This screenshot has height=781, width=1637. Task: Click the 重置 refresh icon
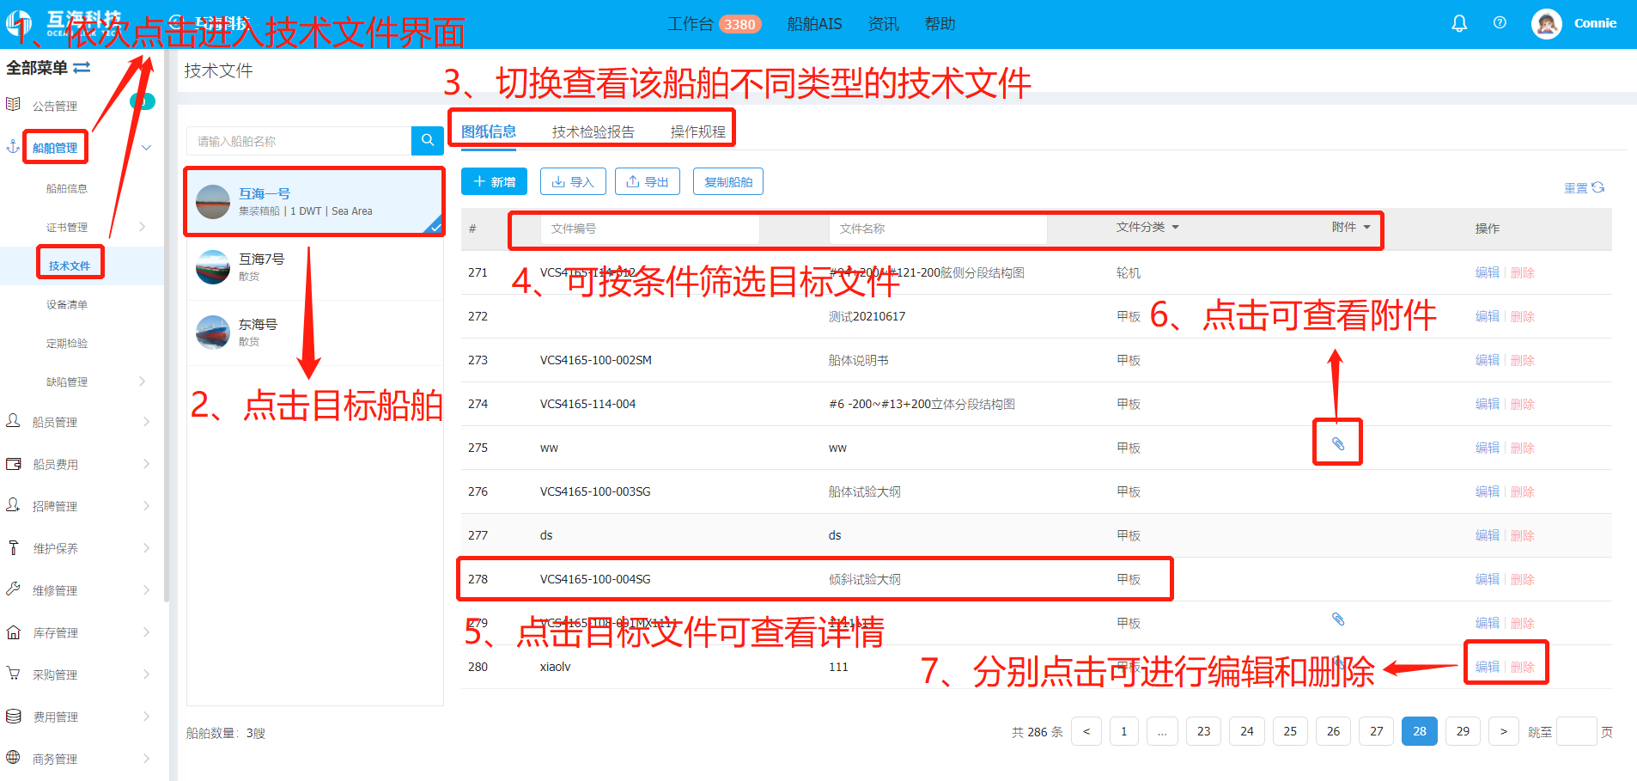1597,187
